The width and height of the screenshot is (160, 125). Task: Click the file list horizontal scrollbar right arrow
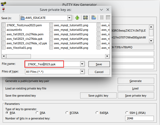click(107, 56)
